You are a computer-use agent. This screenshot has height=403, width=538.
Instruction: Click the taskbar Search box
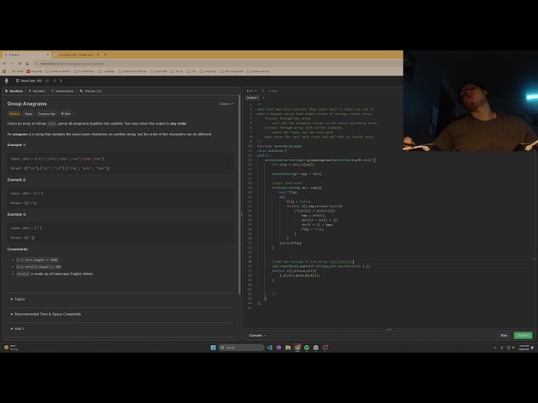coord(241,348)
